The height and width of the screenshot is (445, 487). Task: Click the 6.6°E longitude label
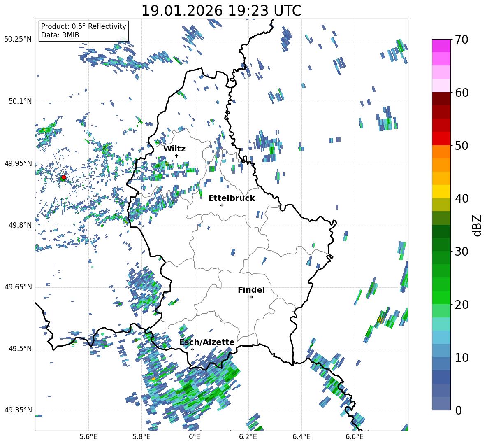click(x=355, y=437)
